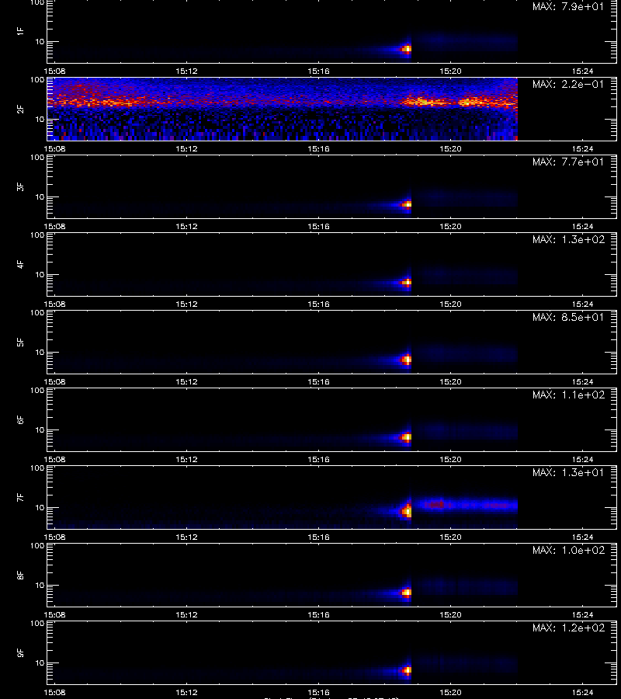Click the "10" y-axis label of panel 7F
This screenshot has width=621, height=699.
click(40, 508)
